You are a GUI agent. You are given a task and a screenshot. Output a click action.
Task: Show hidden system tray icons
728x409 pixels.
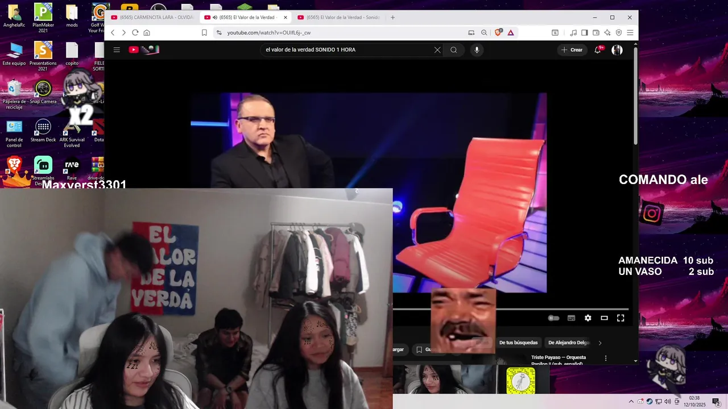pos(631,402)
